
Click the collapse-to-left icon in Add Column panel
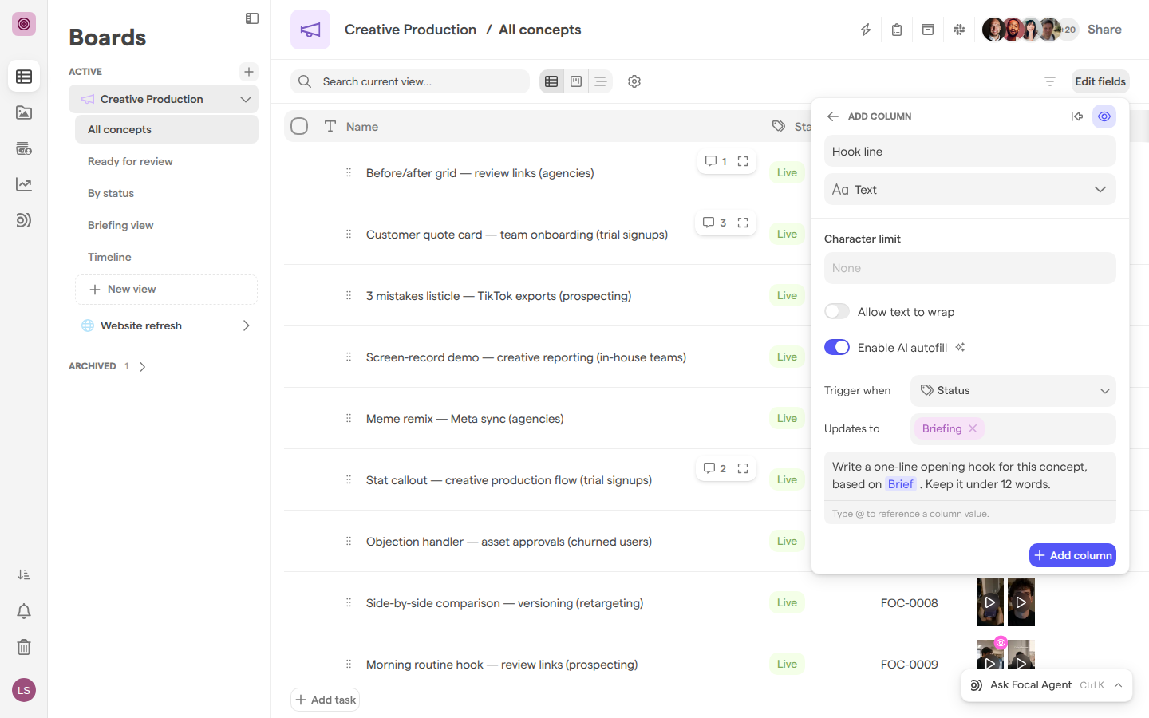point(1077,116)
